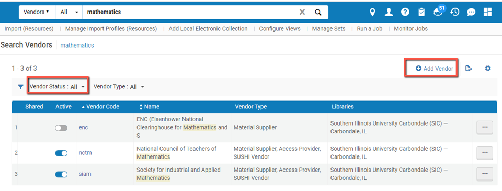This screenshot has height=191, width=502.
Task: Open row actions menu for enc
Action: pyautogui.click(x=485, y=128)
